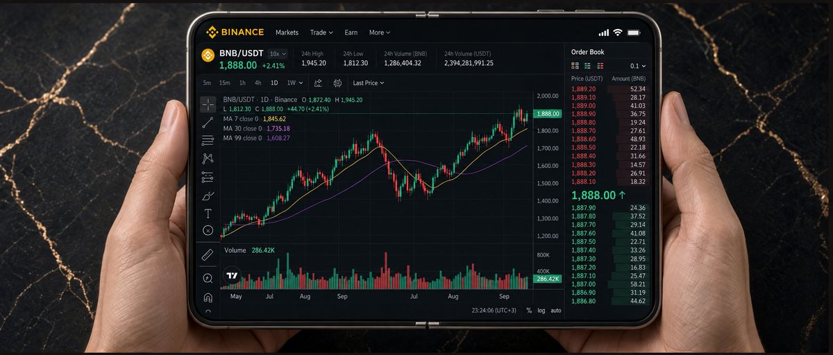Click the BNB/USDT pair name
Image resolution: width=833 pixels, height=355 pixels.
click(242, 53)
